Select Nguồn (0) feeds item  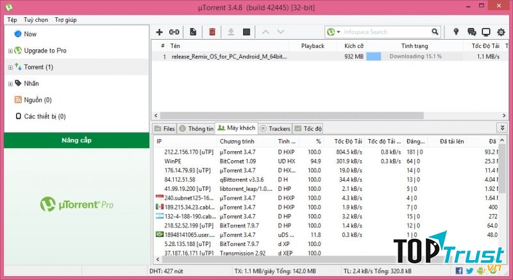38,100
